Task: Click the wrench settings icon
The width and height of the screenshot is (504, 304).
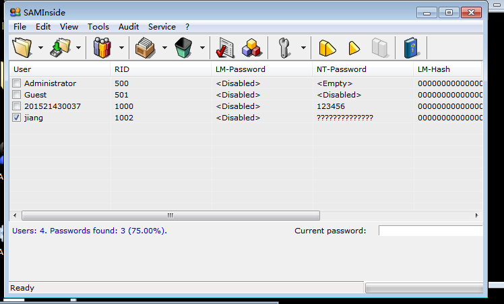Action: [284, 48]
